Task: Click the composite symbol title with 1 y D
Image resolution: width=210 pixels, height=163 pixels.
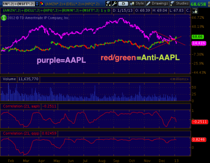Action: pyautogui.click(x=56, y=10)
